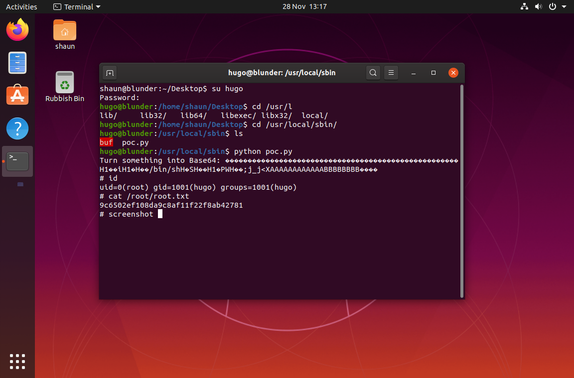
Task: Click the 'python poc.py' command text
Action: [x=263, y=151]
